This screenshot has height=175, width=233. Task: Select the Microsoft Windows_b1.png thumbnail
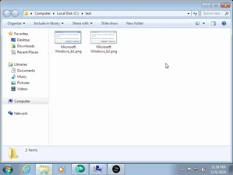(68, 37)
